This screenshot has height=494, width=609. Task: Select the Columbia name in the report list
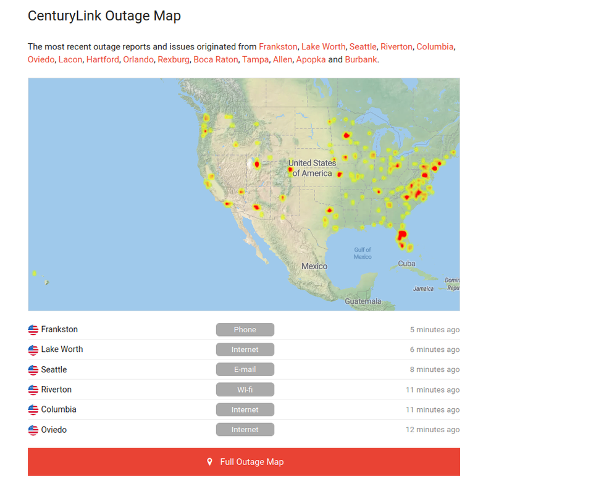(x=59, y=409)
